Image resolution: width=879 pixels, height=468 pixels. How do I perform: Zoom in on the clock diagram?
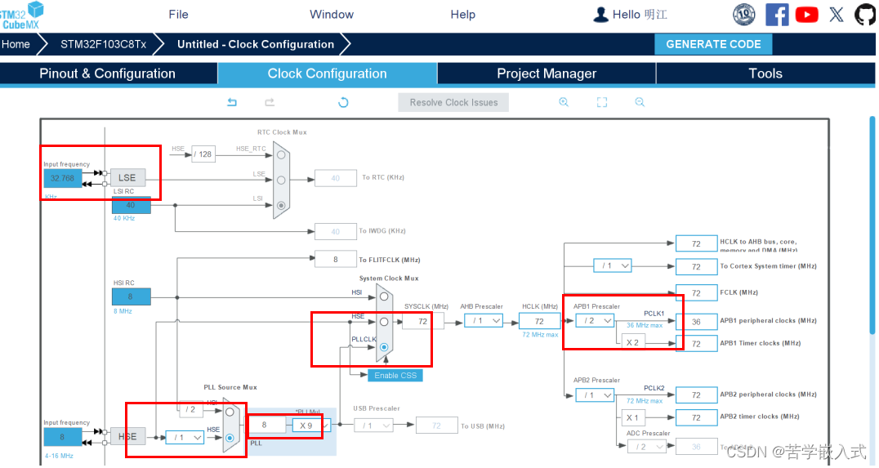click(564, 102)
